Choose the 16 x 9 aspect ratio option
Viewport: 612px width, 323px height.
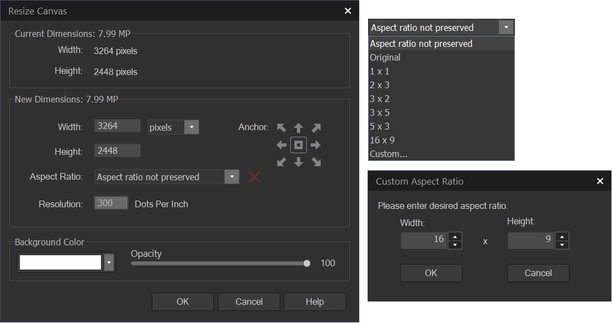click(x=382, y=140)
